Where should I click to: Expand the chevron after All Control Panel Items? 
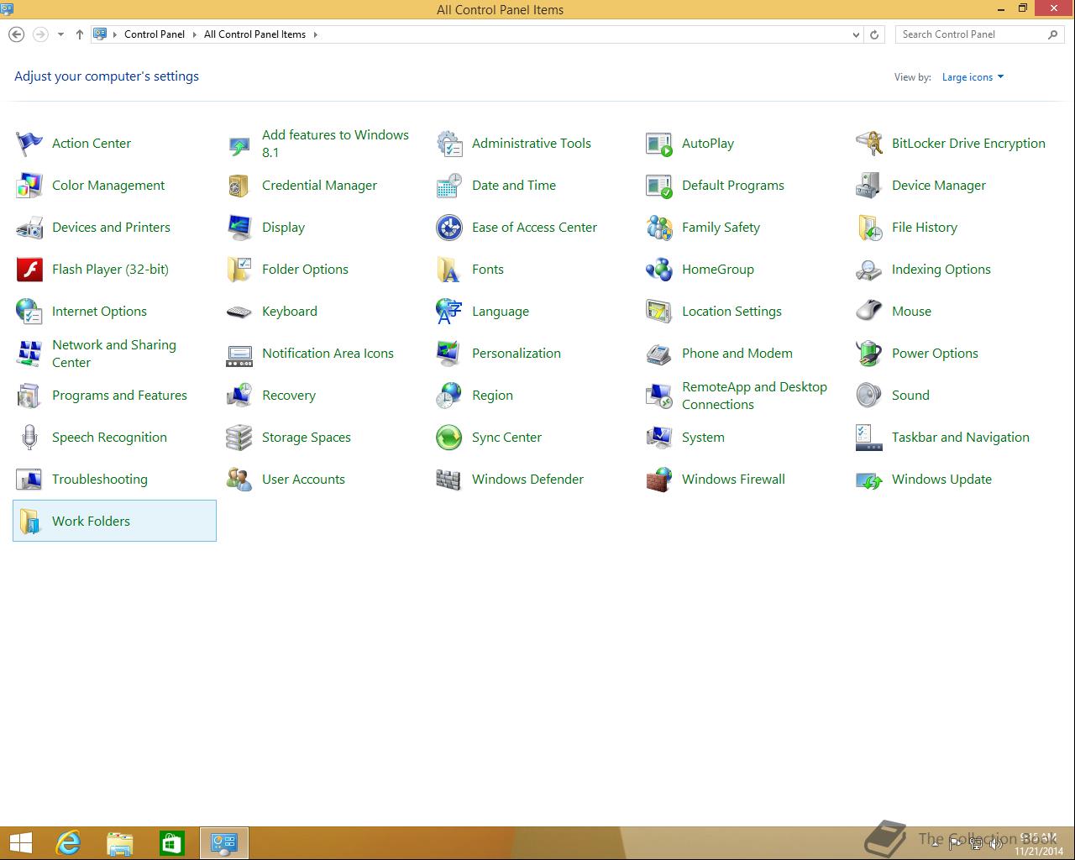tap(316, 34)
